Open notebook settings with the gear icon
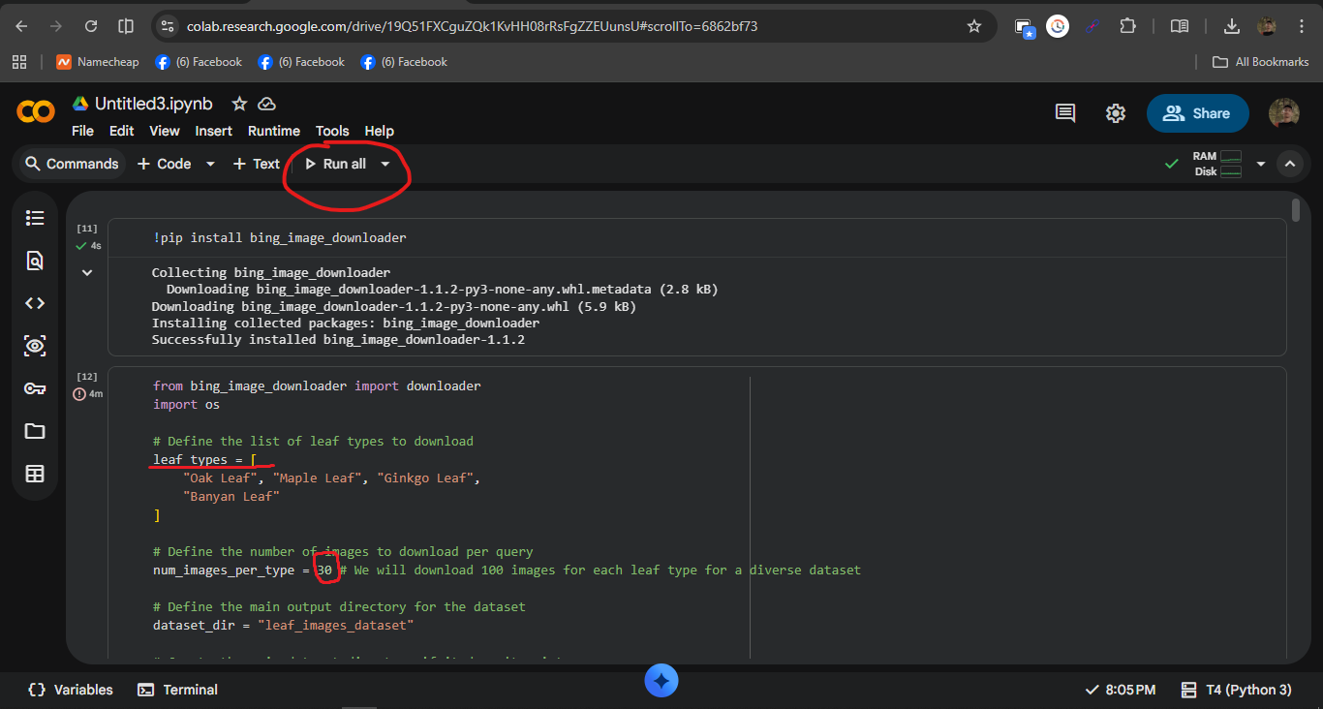Image resolution: width=1323 pixels, height=709 pixels. [x=1116, y=112]
